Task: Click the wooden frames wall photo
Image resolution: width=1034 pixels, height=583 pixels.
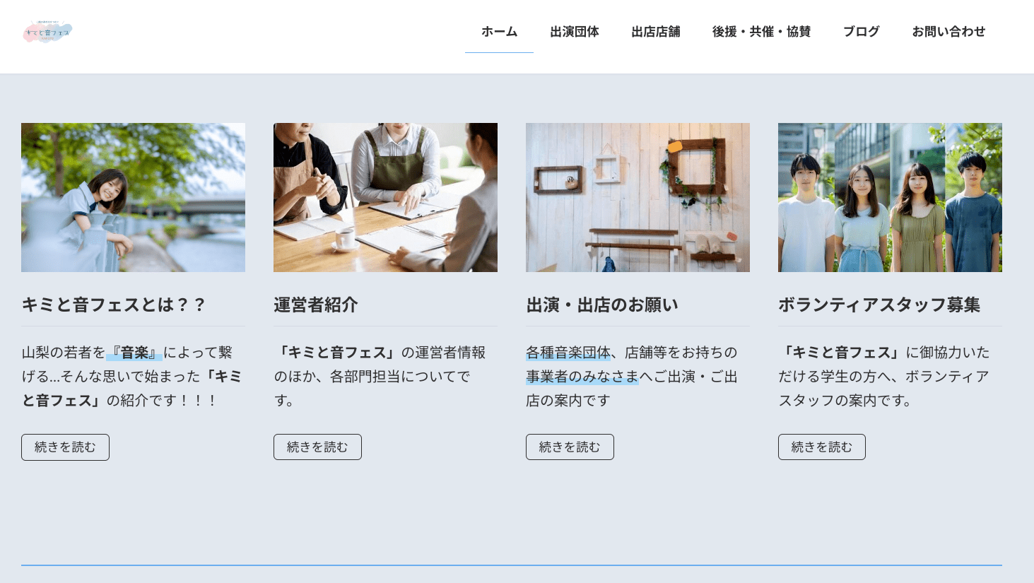Action: click(638, 197)
